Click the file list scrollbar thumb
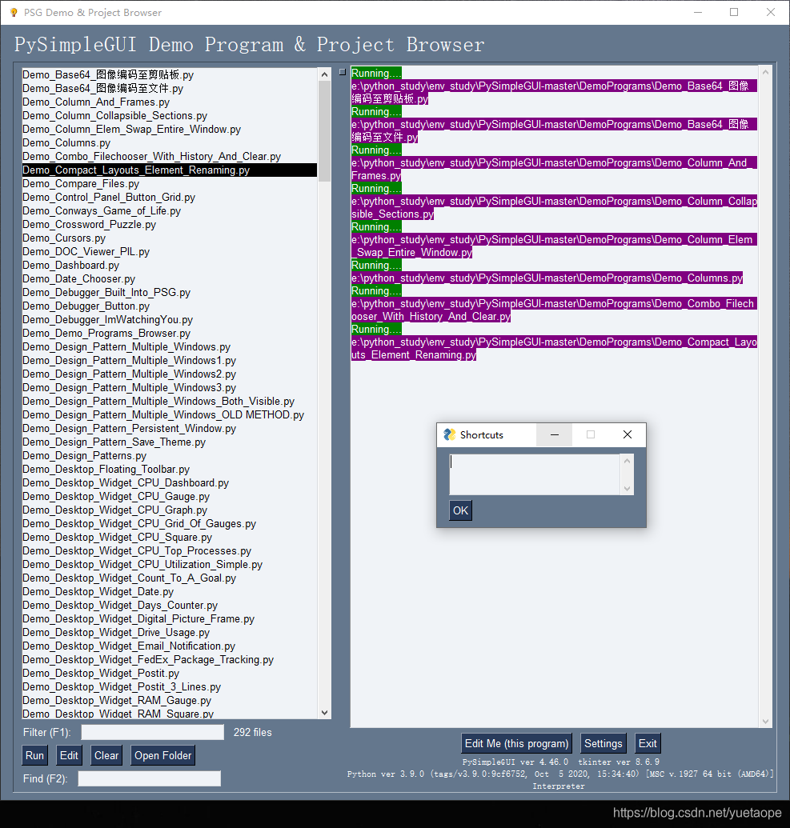Image resolution: width=790 pixels, height=828 pixels. 324,131
